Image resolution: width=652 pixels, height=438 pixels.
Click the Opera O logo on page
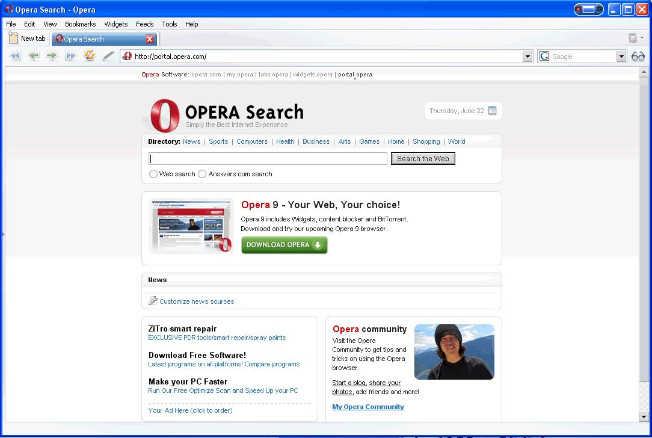pos(165,116)
